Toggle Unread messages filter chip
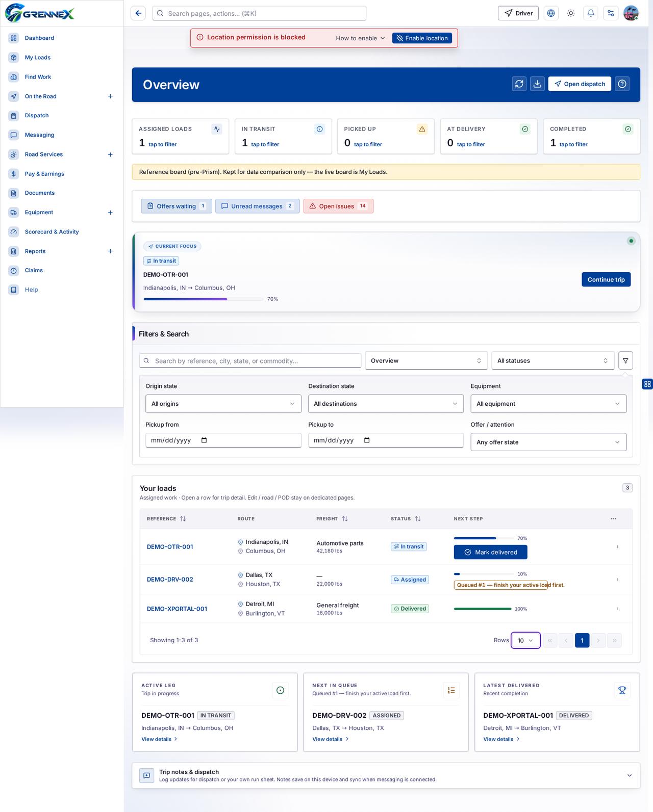The height and width of the screenshot is (812, 653). click(x=257, y=206)
